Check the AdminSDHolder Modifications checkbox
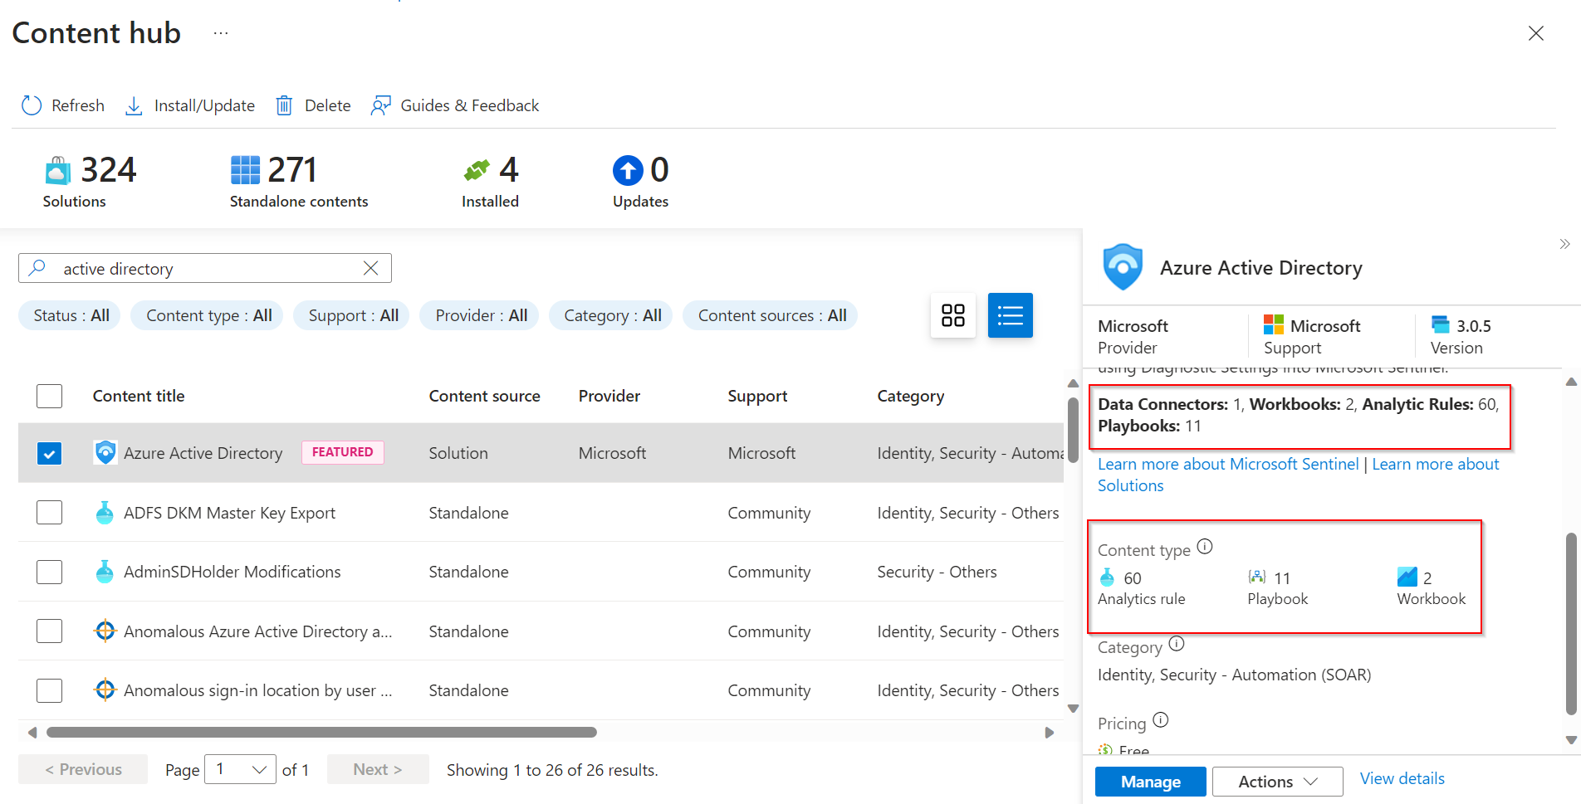Viewport: 1581px width, 804px height. [x=50, y=572]
